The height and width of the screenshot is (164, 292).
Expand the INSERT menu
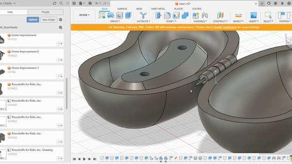coord(254,21)
